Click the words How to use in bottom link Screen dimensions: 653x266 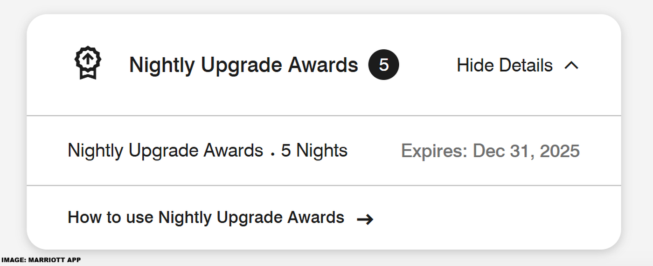[x=111, y=218]
